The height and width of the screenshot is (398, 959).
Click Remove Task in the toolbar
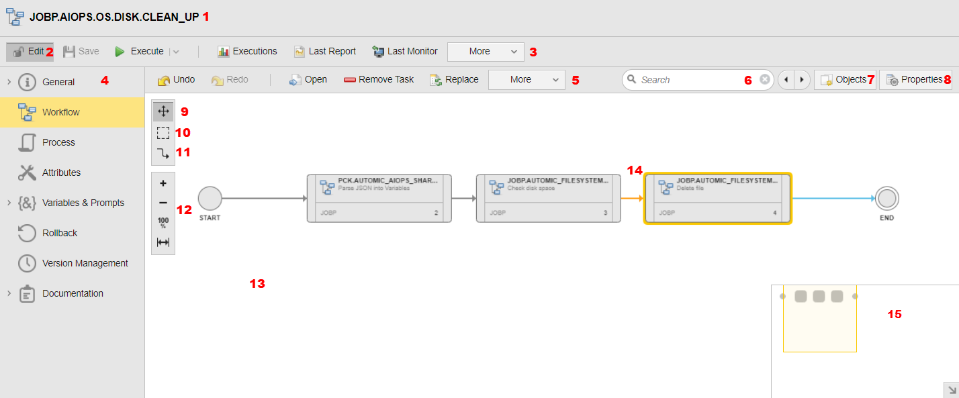pyautogui.click(x=379, y=80)
